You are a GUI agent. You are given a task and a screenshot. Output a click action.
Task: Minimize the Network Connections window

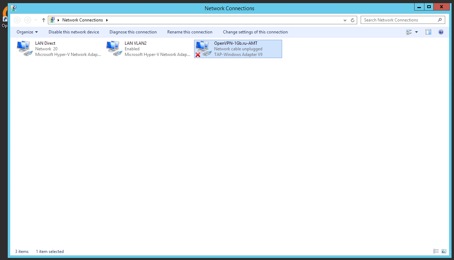(x=419, y=7)
